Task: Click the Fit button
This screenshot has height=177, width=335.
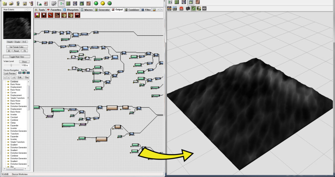Action: tap(24, 51)
